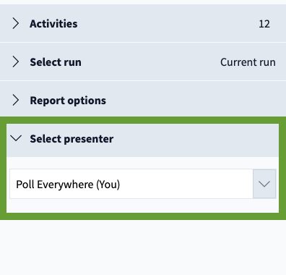Click the Select run heading
This screenshot has height=275, width=286.
[x=56, y=62]
